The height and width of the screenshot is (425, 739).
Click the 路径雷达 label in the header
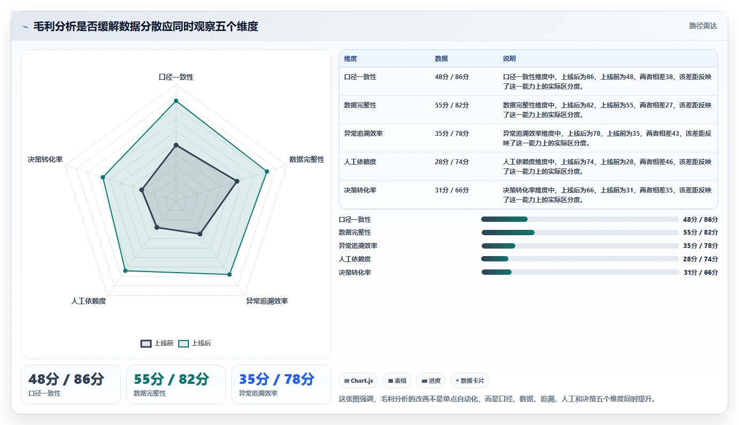tap(703, 26)
